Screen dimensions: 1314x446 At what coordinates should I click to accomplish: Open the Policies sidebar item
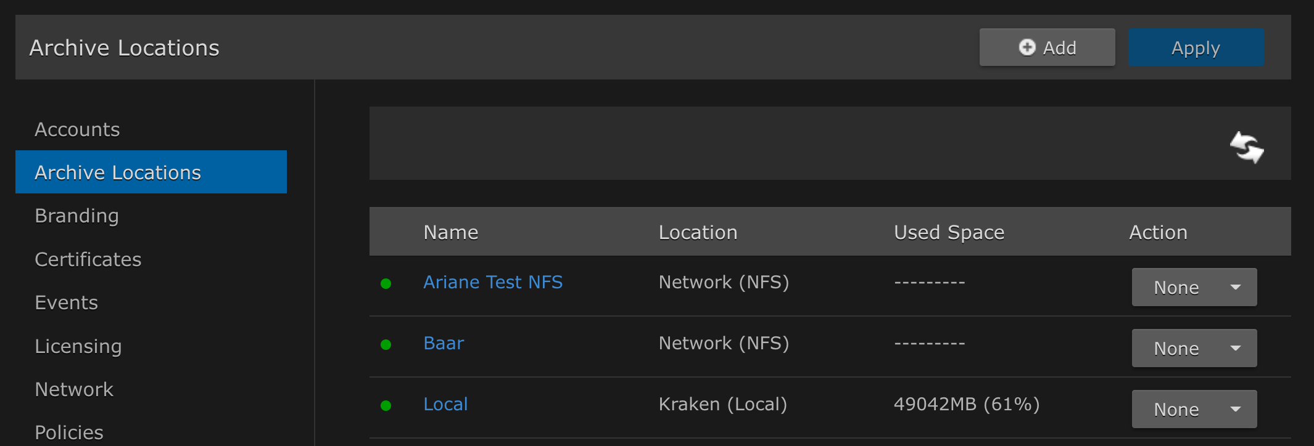[x=69, y=432]
